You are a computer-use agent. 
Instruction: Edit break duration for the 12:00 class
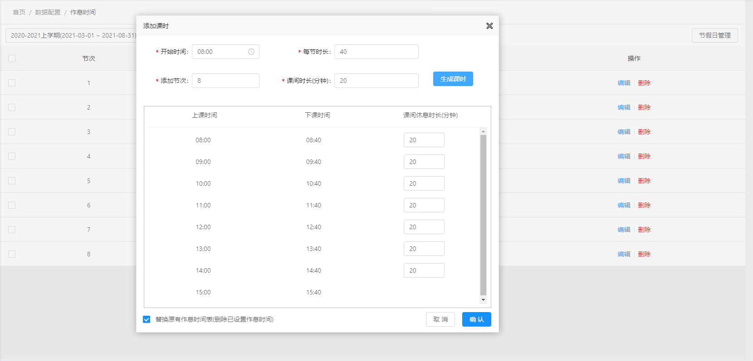pos(424,227)
